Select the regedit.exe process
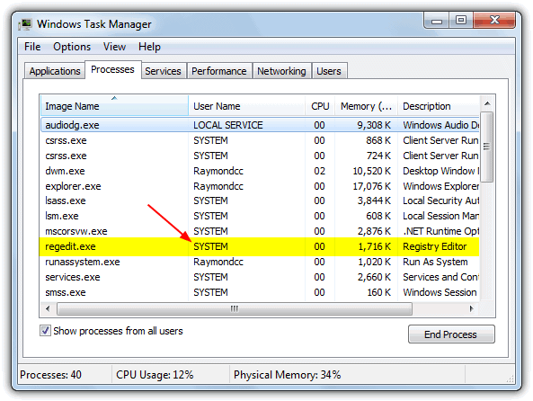Image resolution: width=533 pixels, height=401 pixels. pos(260,246)
